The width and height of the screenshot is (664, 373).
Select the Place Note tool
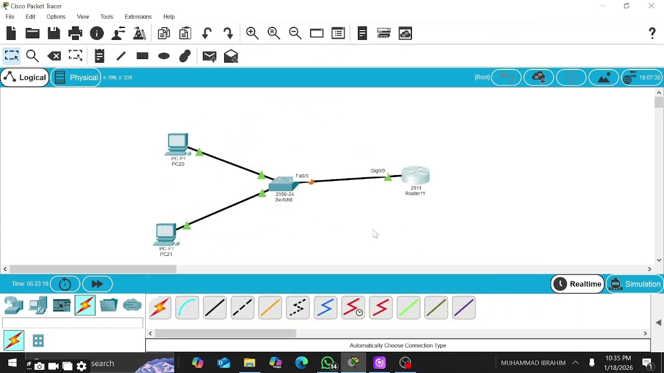100,56
